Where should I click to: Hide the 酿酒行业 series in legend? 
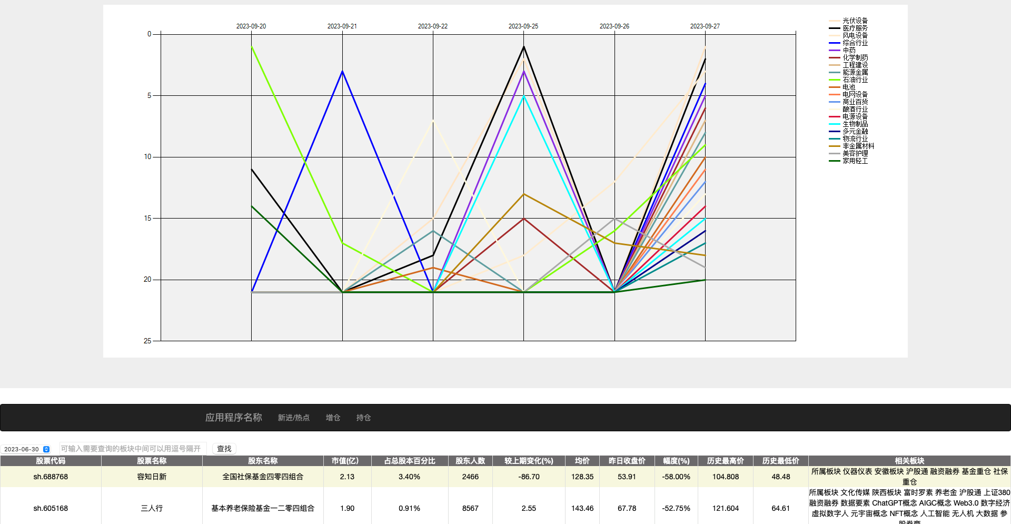[x=848, y=109]
